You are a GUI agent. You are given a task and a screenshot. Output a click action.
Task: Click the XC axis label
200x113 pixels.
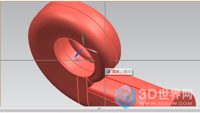point(95,56)
